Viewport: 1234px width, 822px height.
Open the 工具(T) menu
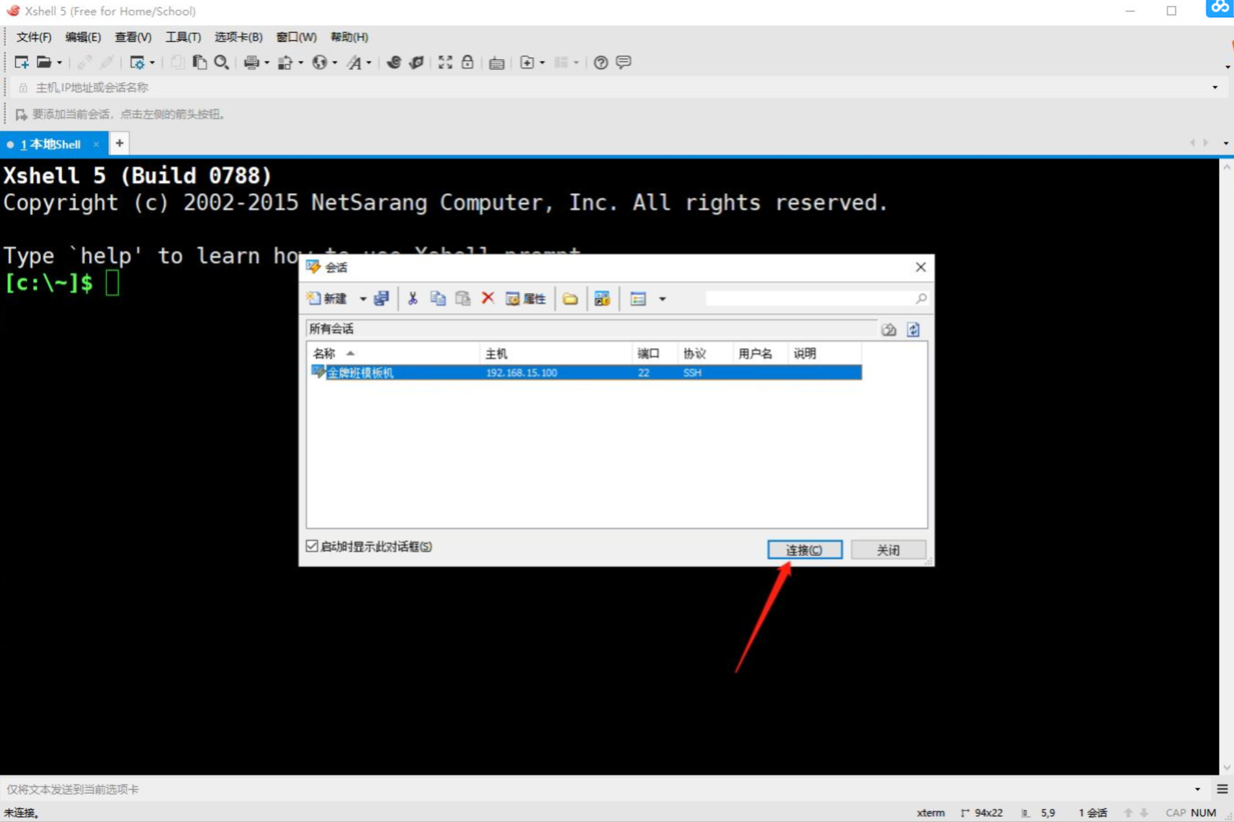pyautogui.click(x=182, y=37)
